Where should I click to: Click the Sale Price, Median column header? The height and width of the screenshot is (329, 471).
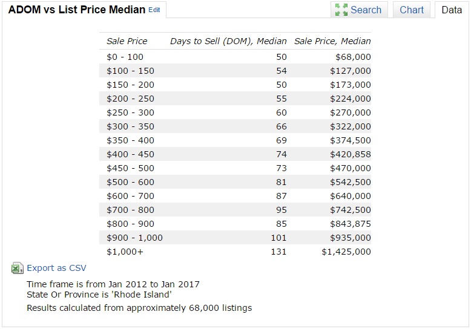[332, 41]
